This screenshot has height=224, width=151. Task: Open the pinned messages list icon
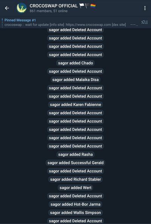pos(145,22)
